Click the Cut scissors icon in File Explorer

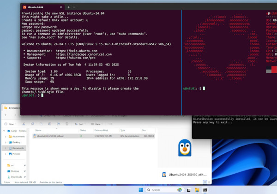point(24,124)
